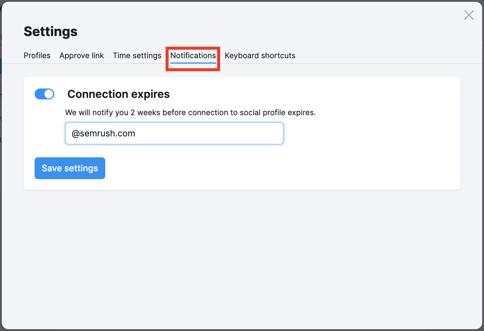
Task: Switch to the Profiles tab
Action: 37,55
